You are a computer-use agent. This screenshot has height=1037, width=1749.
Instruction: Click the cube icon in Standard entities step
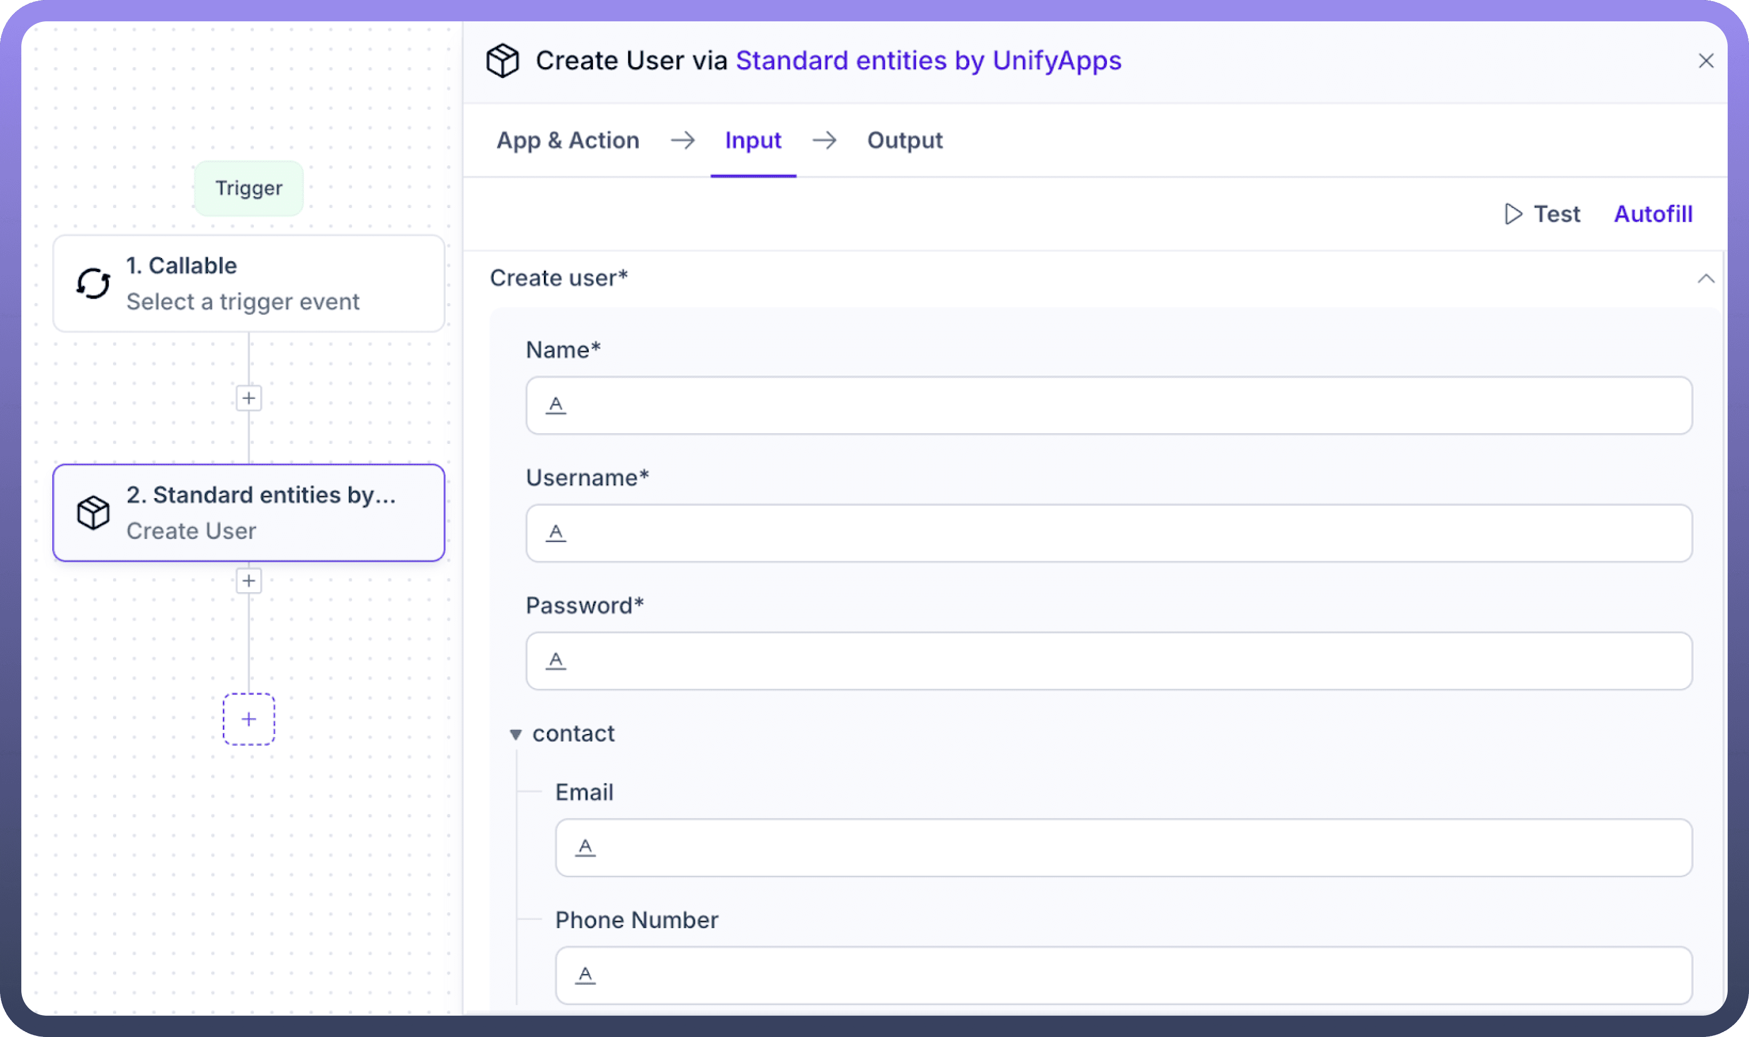(x=93, y=513)
